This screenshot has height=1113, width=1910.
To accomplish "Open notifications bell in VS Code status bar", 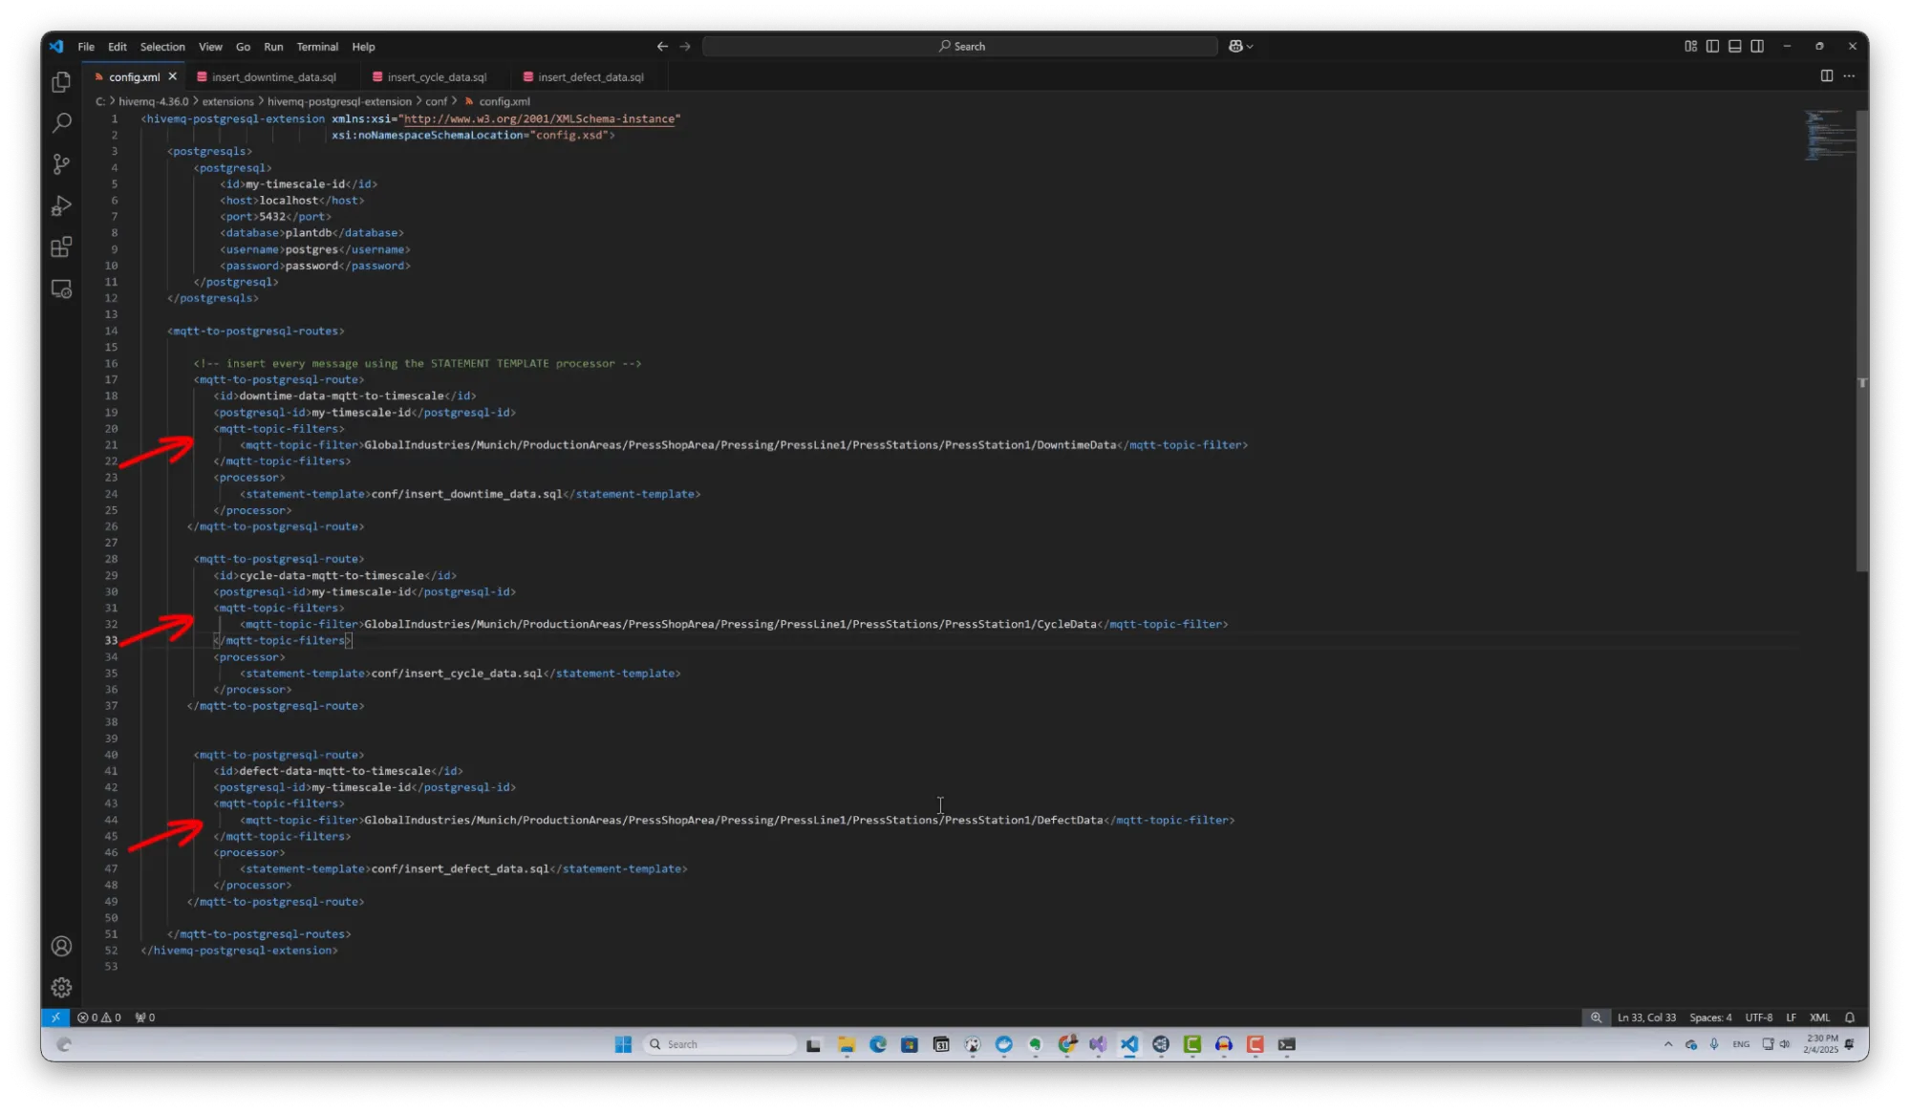I will click(1850, 1017).
